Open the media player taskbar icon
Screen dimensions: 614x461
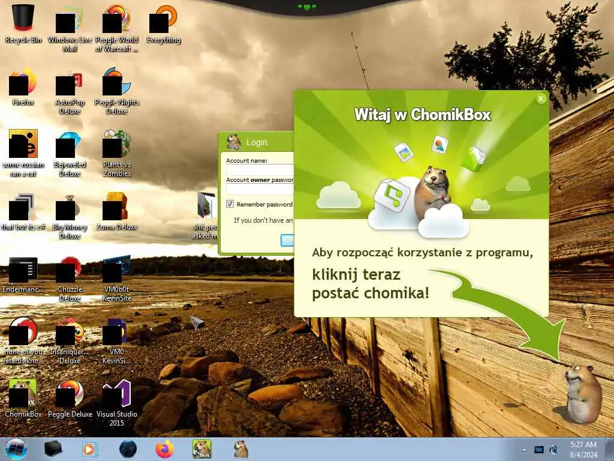point(90,449)
